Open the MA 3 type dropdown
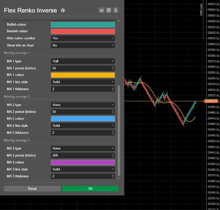This screenshot has width=220, height=210. tap(83, 148)
